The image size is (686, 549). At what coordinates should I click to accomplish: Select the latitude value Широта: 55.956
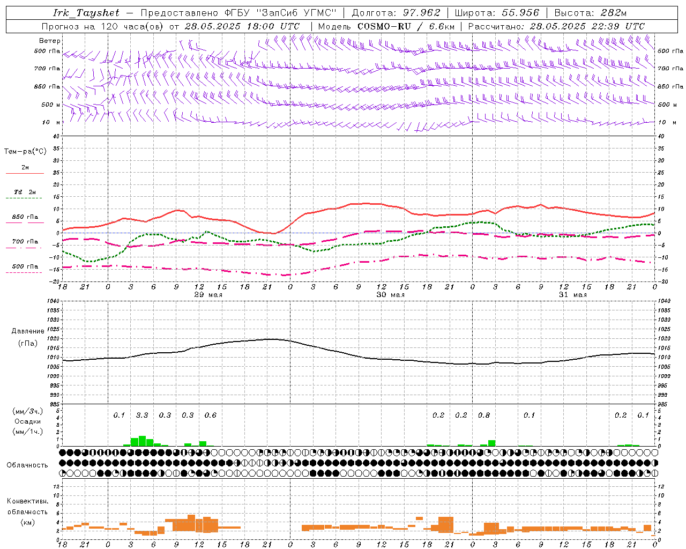tap(497, 13)
